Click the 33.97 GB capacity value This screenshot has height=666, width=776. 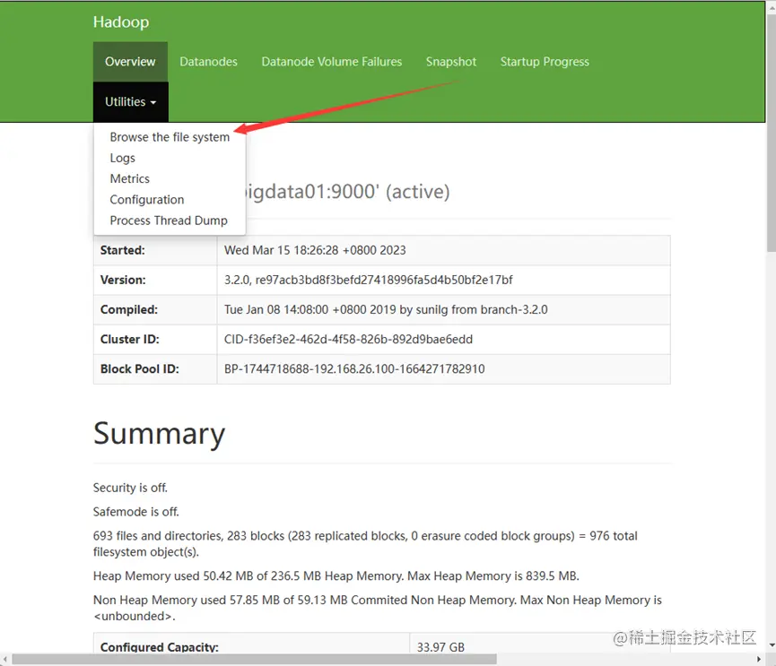tap(440, 647)
